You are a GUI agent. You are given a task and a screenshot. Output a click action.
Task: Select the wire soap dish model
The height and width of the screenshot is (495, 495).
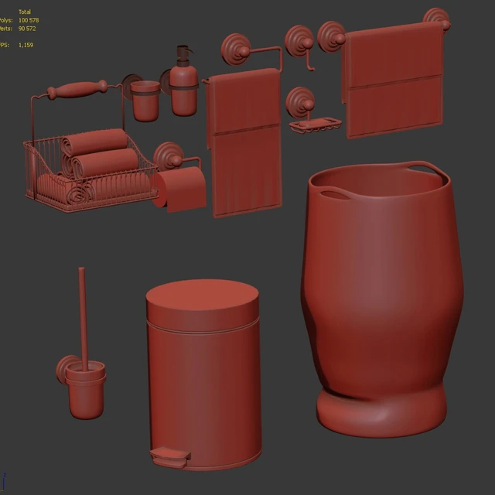[x=315, y=125]
